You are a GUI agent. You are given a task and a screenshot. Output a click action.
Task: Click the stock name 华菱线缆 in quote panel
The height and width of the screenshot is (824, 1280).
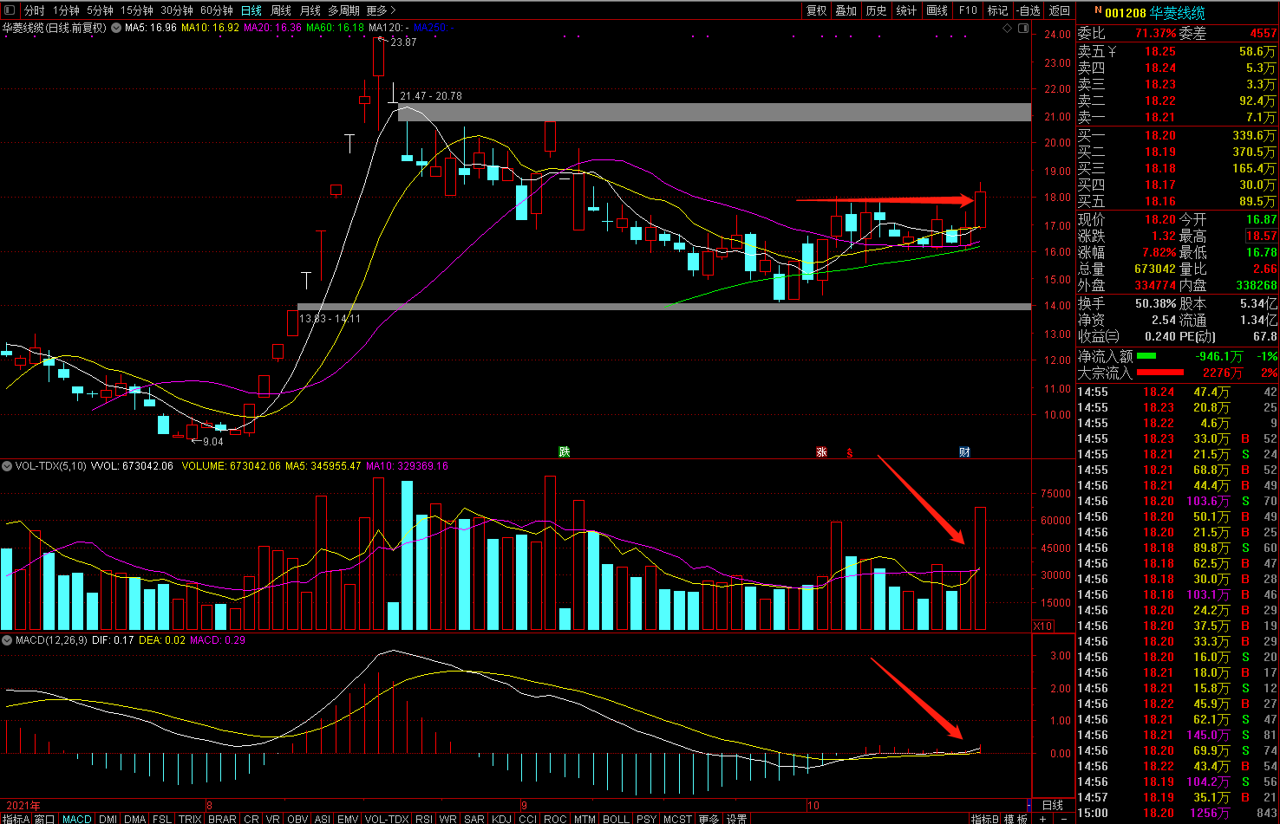pyautogui.click(x=1177, y=13)
